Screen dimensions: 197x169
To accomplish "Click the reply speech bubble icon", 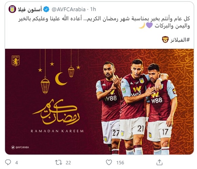I will (8, 162).
